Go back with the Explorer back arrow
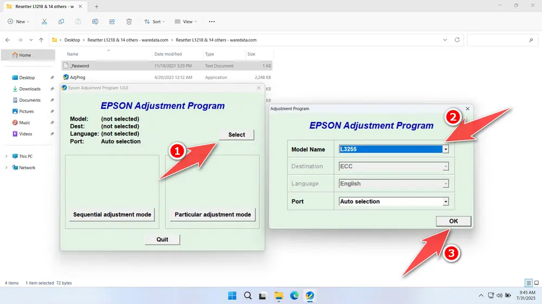The height and width of the screenshot is (304, 542). click(8, 40)
